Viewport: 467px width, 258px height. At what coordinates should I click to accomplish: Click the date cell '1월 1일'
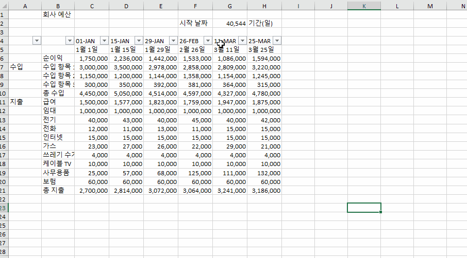[92, 49]
